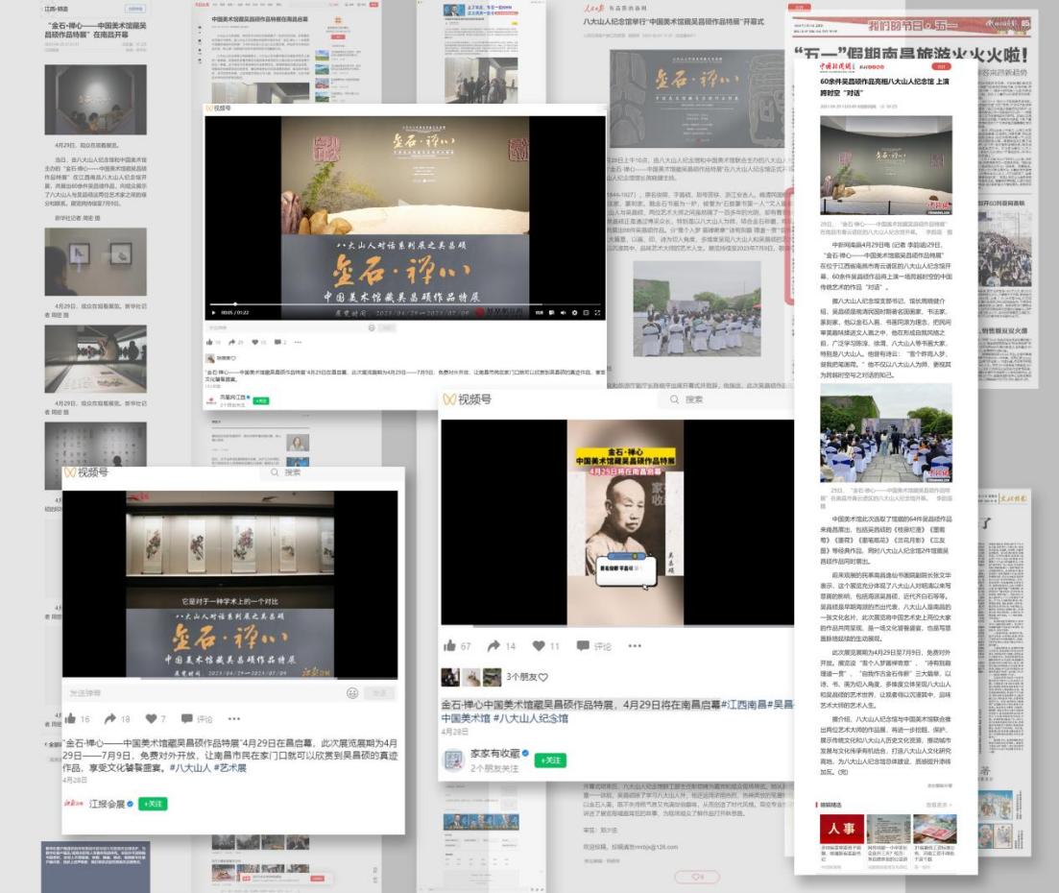The height and width of the screenshot is (893, 1059).
Task: Open the ceremony crowd photo in the 中国新闻网 article
Action: click(x=886, y=433)
